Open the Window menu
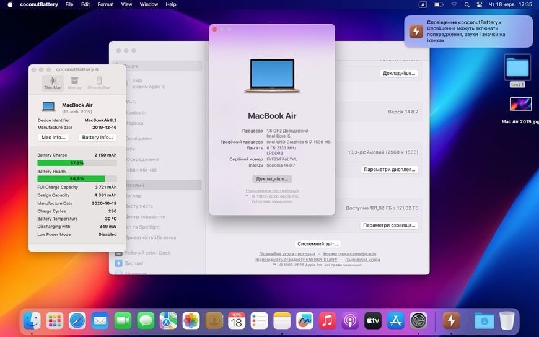Screen dimensions: 539x337 point(149,4)
